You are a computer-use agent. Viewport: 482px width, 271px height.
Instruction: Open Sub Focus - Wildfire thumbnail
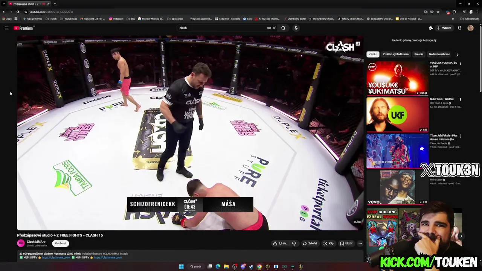tap(397, 115)
